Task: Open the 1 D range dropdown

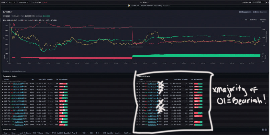Action: (x=256, y=12)
